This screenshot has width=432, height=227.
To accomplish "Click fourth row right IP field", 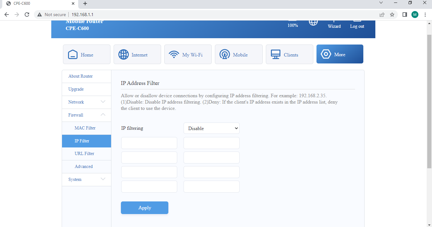I will point(211,187).
